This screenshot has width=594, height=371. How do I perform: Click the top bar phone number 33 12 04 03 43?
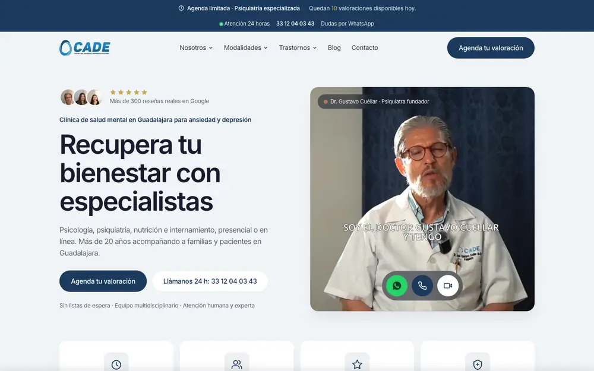(x=295, y=24)
